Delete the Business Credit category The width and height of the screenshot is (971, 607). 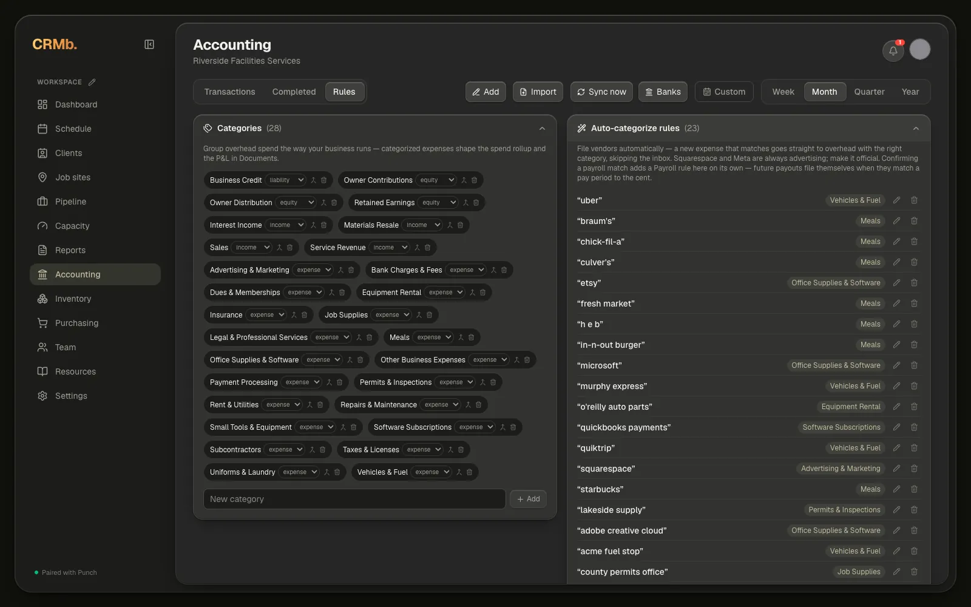coord(323,180)
